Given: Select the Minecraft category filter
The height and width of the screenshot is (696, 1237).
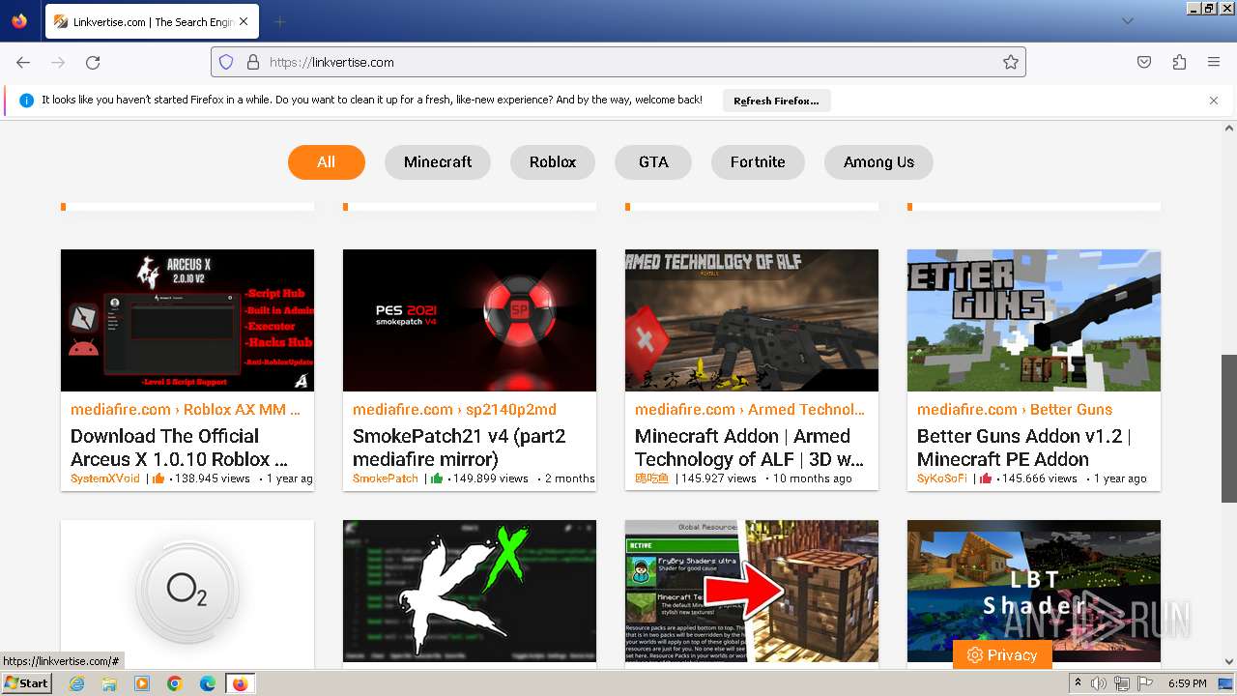Looking at the screenshot, I should click(438, 161).
